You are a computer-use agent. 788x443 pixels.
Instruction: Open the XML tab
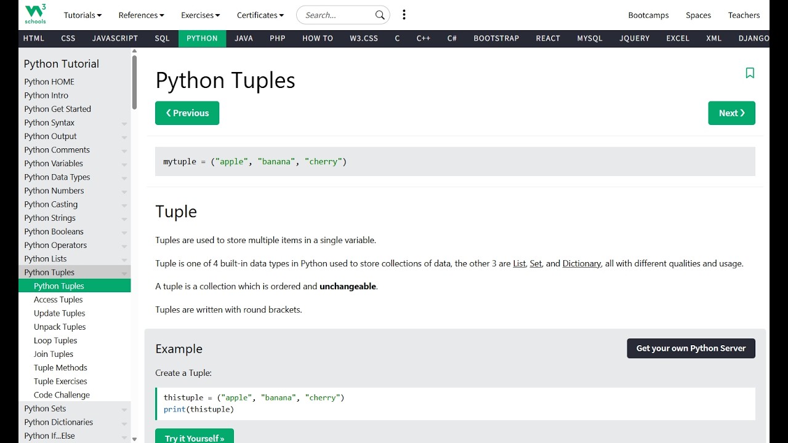(714, 38)
